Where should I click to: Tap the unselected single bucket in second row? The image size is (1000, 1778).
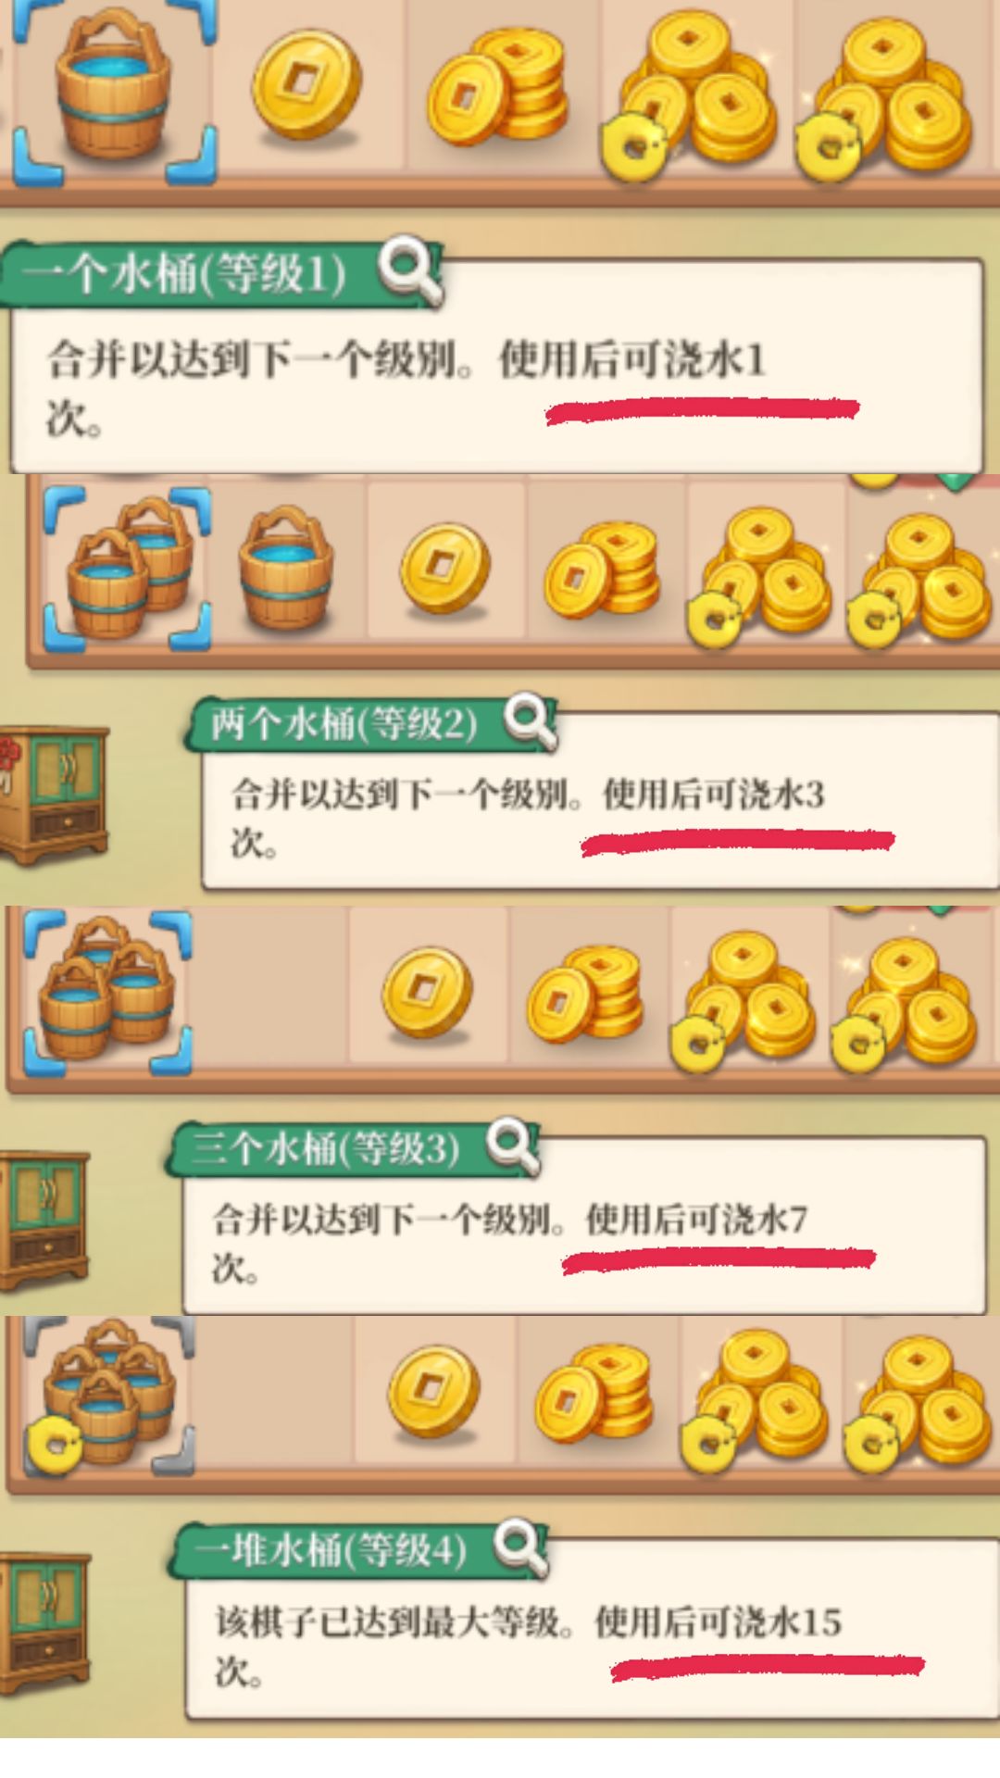click(285, 567)
